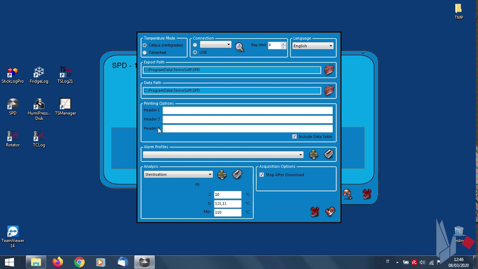
Task: Select Fahrenheit temperature mode
Action: [x=145, y=53]
